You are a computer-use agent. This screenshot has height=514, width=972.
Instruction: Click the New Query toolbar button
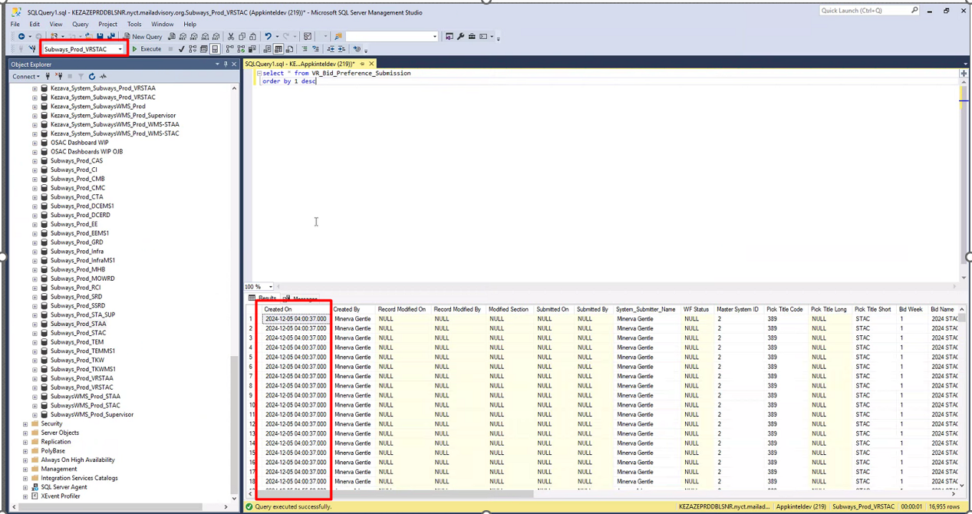(x=143, y=36)
